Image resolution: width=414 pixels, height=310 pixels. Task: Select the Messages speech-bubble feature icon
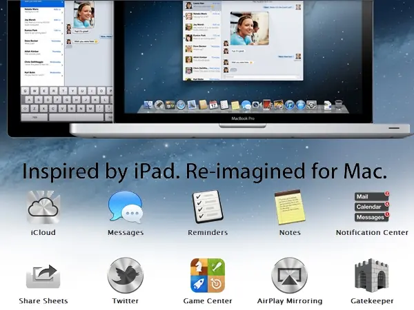coord(126,207)
